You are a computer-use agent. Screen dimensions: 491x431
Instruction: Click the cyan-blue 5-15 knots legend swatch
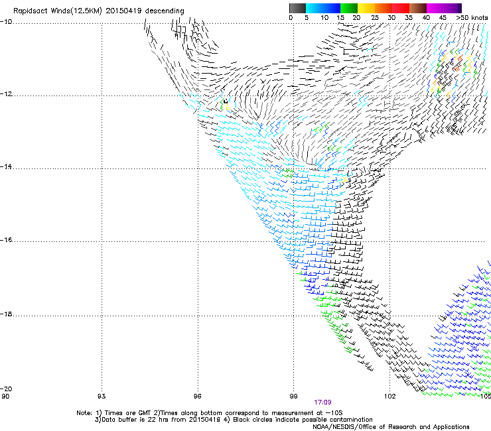[323, 8]
